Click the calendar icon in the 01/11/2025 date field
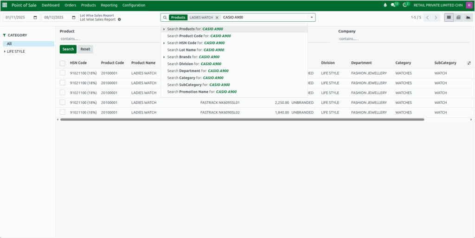This screenshot has width=475, height=238. [x=35, y=18]
